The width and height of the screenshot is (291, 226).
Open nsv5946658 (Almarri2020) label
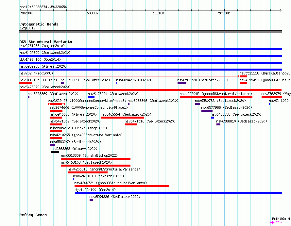pyautogui.click(x=73, y=114)
